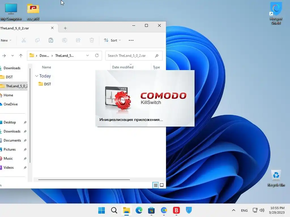Open volume control in system tray
Screen dimensions: 290x217
[x=262, y=210]
